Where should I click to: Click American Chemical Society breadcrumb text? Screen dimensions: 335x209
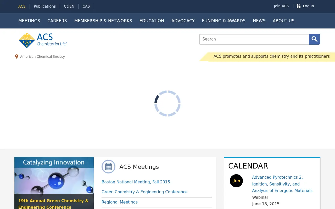coord(42,56)
